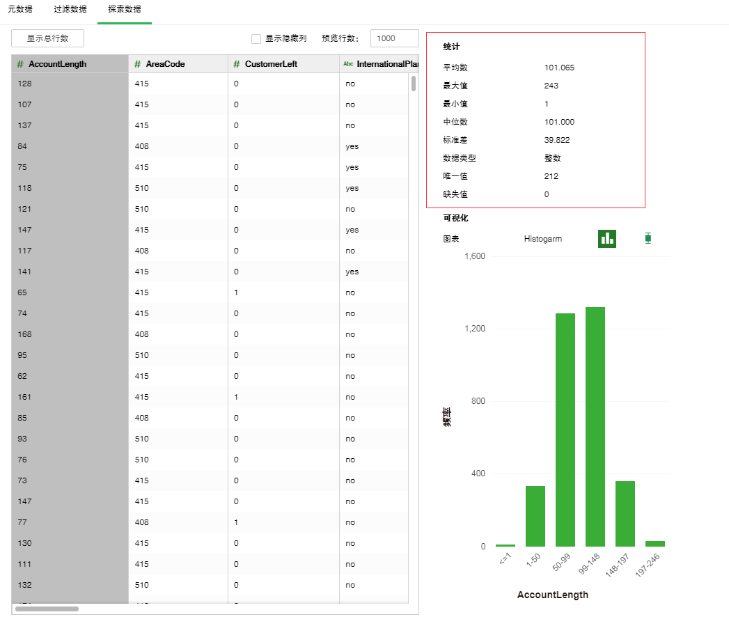Viewport: 729px width, 626px height.
Task: Click the numeric type icon beside AreaCode
Action: (137, 64)
